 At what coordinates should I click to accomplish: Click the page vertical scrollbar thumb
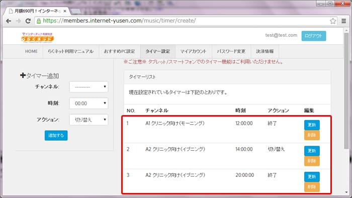pos(346,90)
